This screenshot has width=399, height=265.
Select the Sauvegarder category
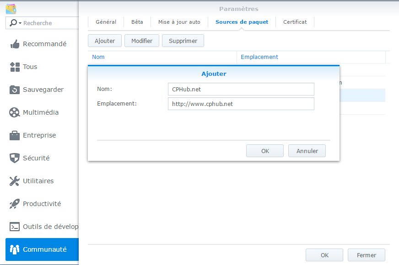coord(42,90)
